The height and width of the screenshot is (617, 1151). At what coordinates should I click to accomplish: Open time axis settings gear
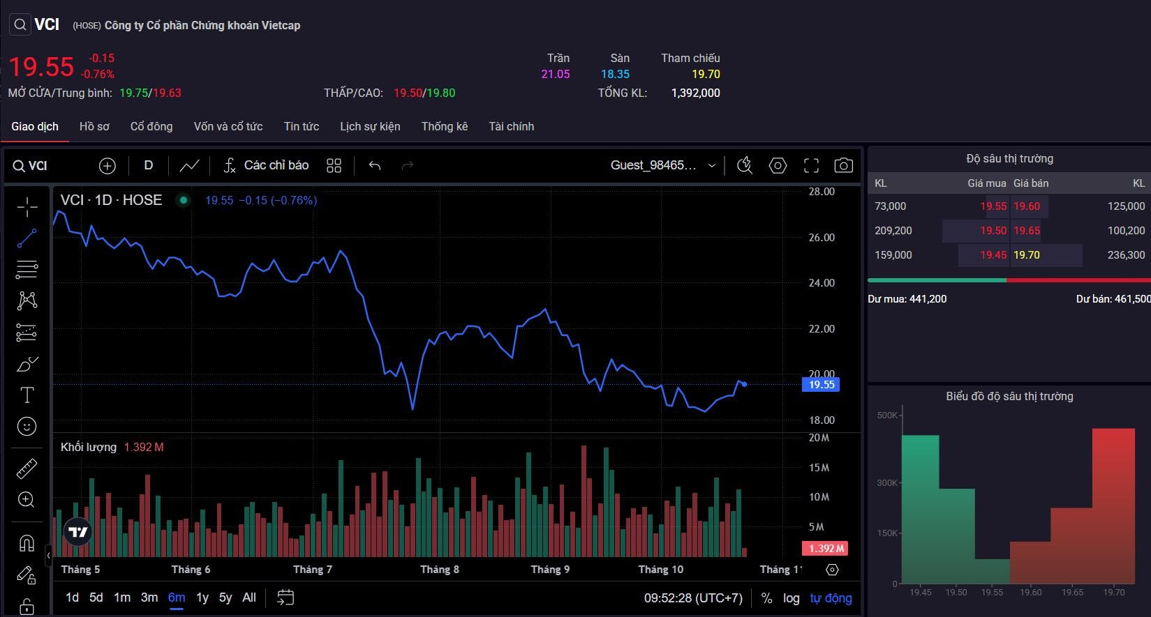[x=832, y=570]
